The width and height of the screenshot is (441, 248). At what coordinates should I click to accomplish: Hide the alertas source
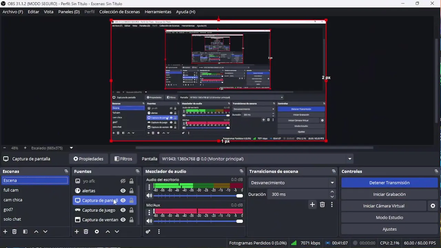coord(123,191)
